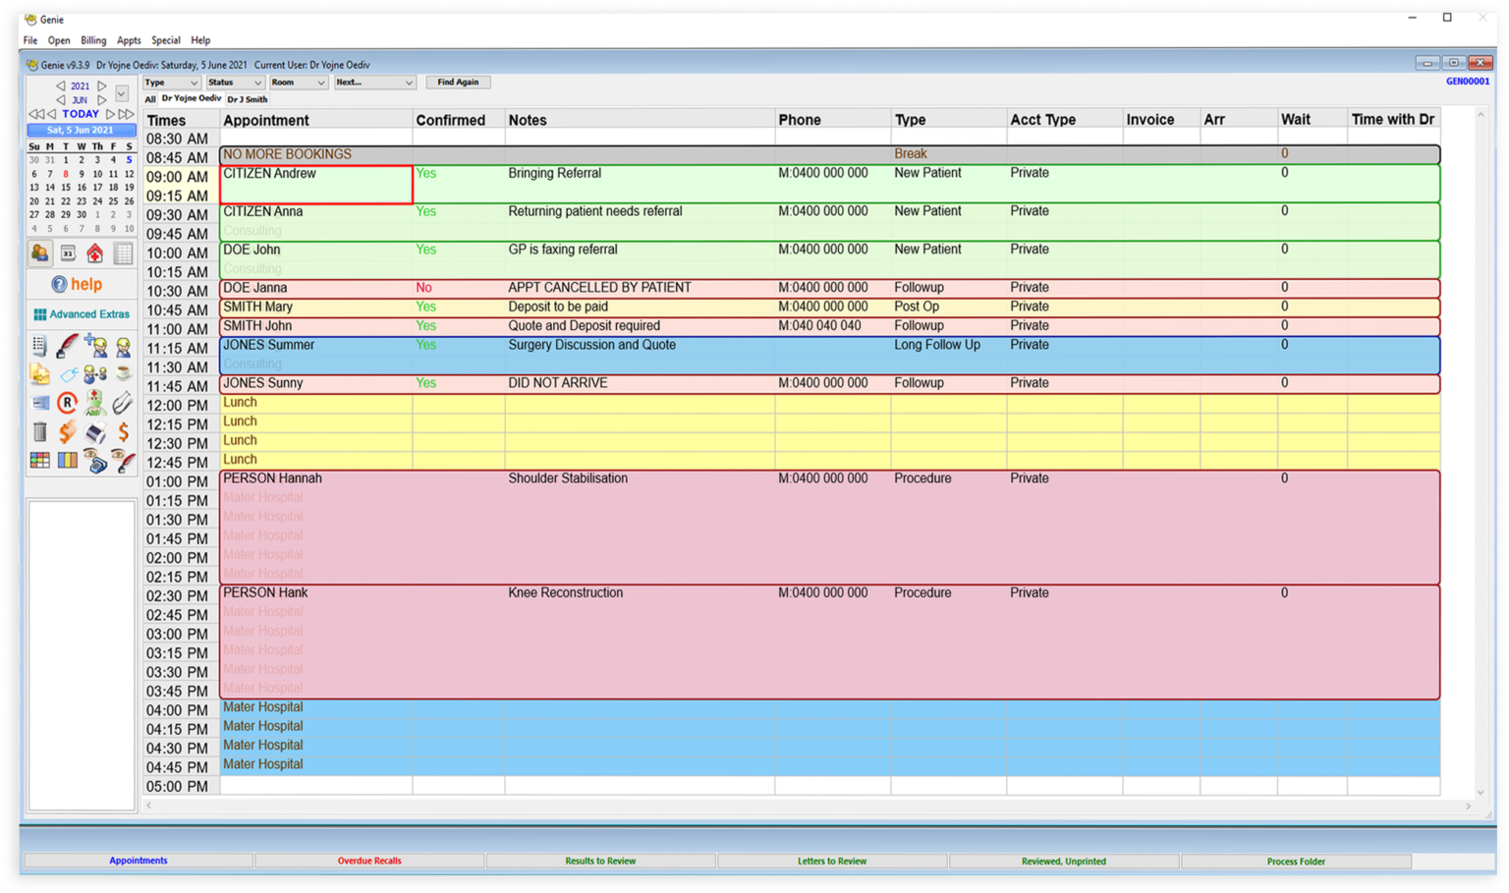Click the TODAY navigation control
Viewport: 1509px width, 893px height.
(80, 114)
